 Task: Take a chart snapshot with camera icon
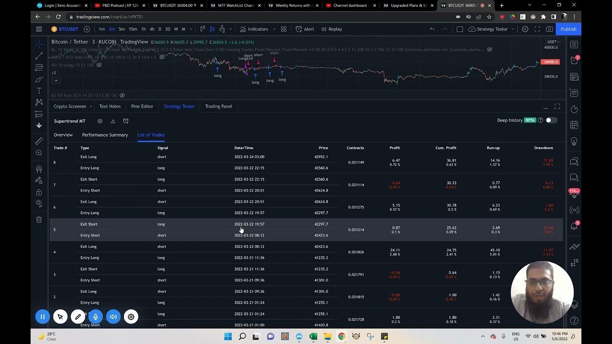[x=549, y=29]
